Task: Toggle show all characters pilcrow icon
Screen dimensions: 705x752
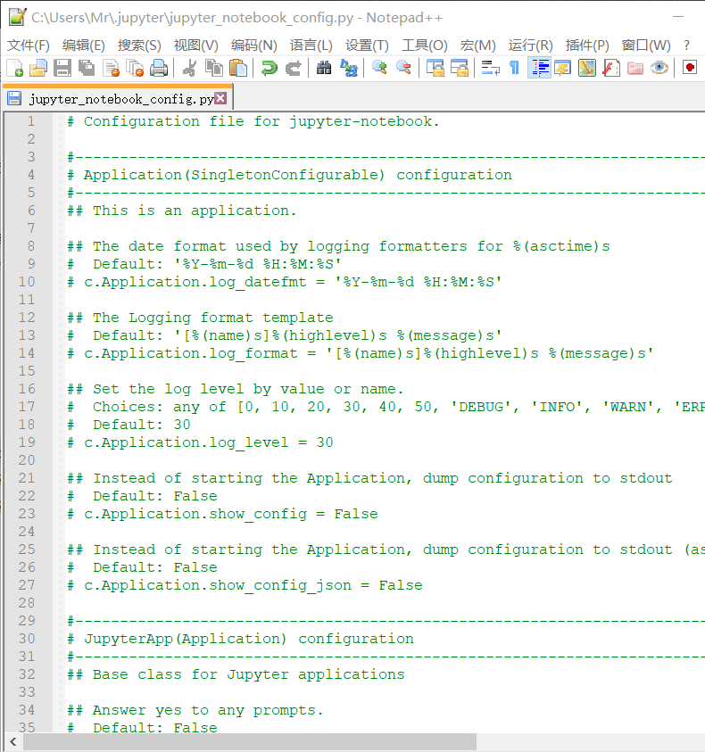Action: (x=515, y=68)
